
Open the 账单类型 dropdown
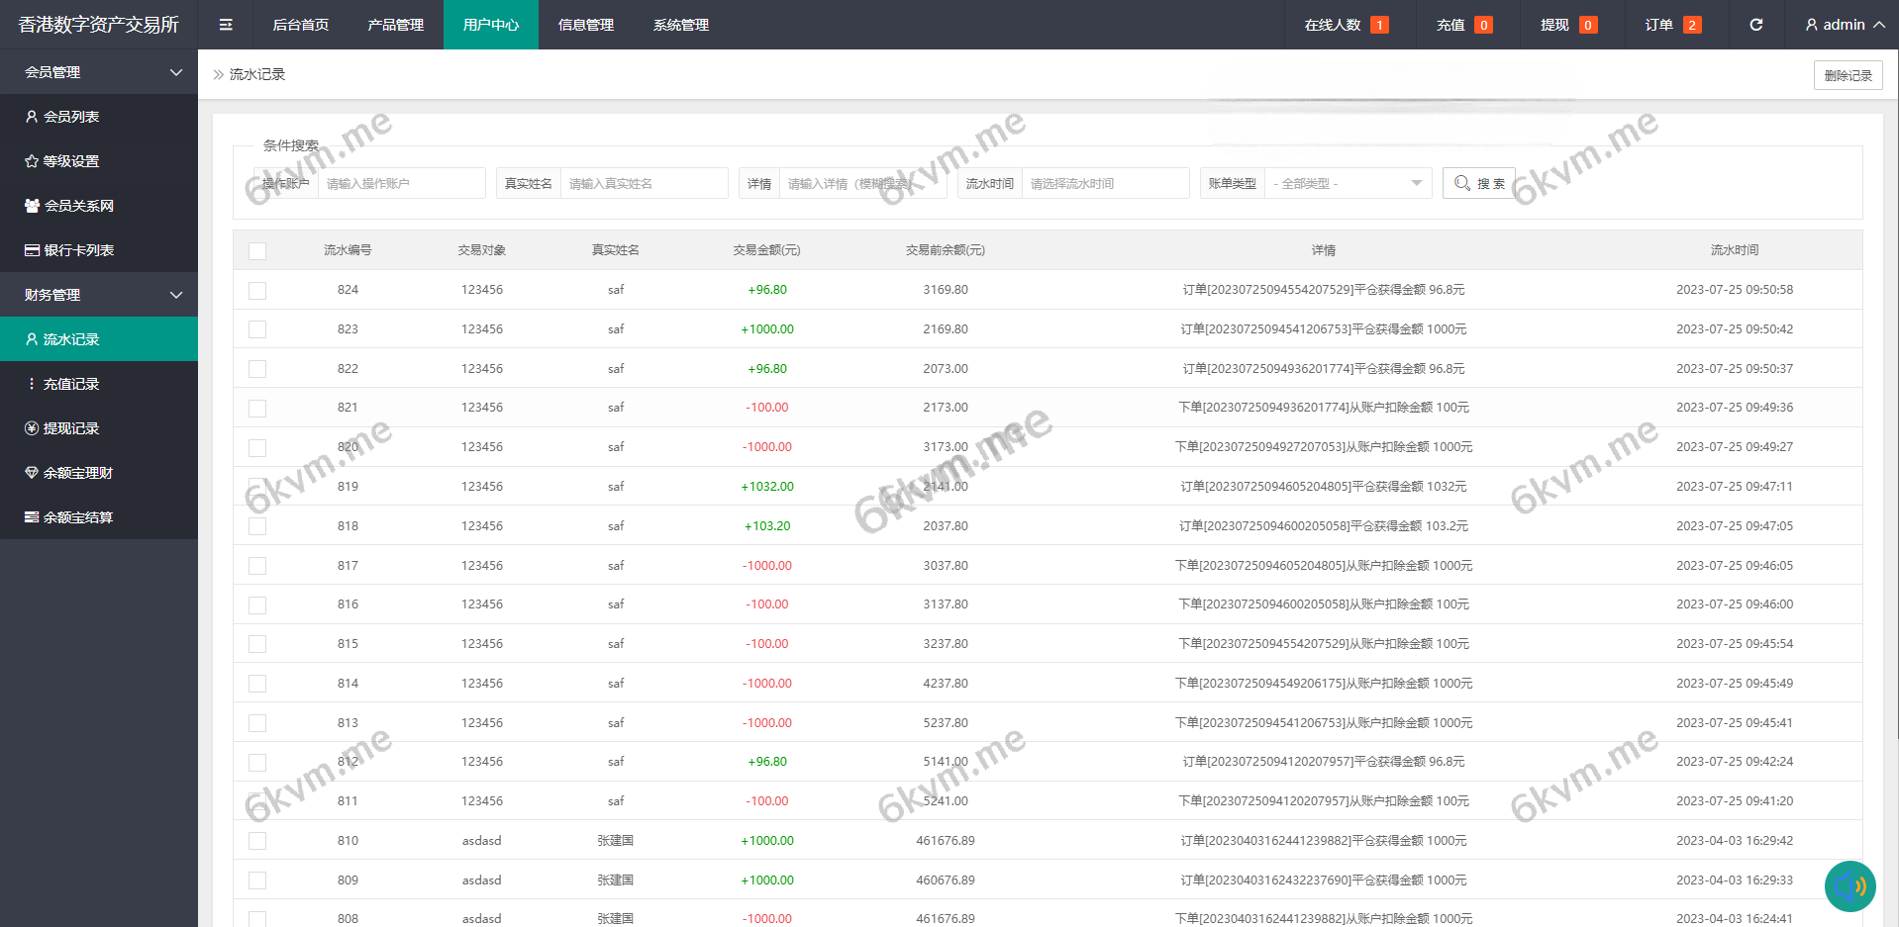point(1348,184)
